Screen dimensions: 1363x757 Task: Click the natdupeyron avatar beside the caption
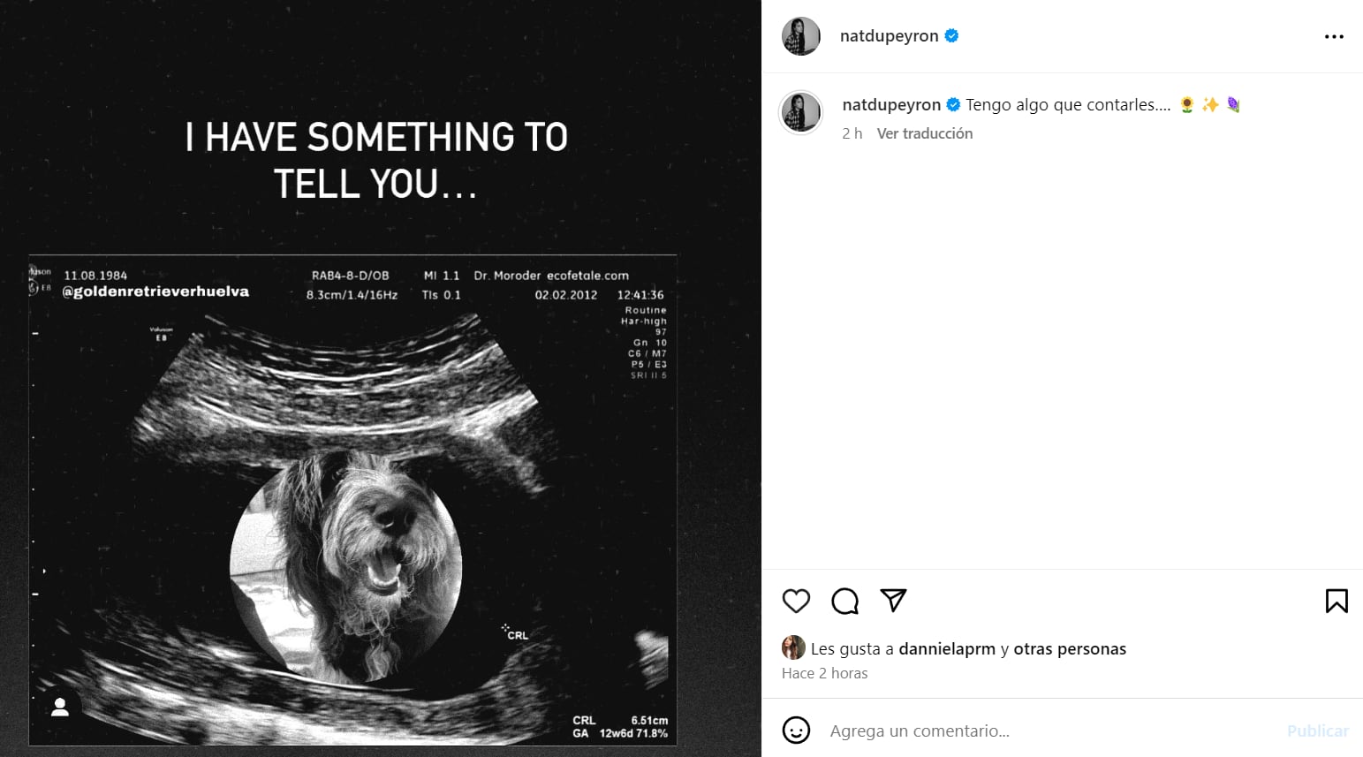click(801, 112)
